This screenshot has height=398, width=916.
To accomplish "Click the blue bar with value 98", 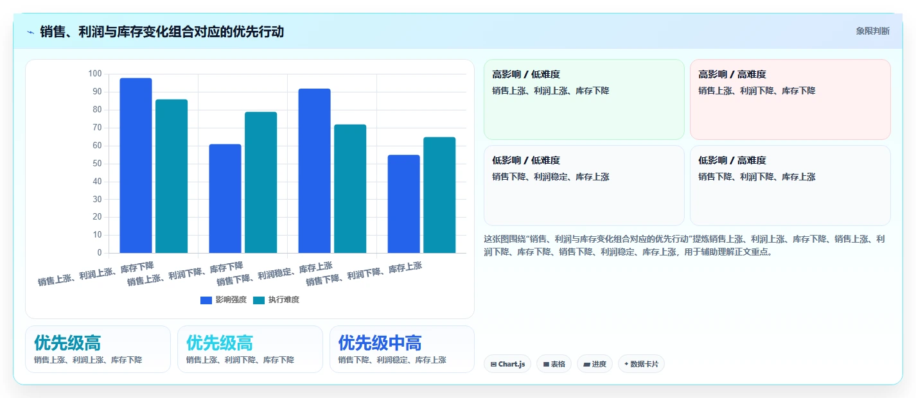I will [x=136, y=166].
